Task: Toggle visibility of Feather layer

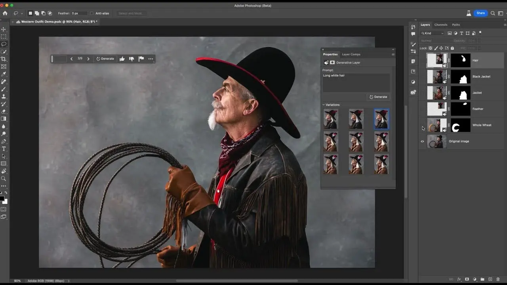Action: [x=422, y=109]
